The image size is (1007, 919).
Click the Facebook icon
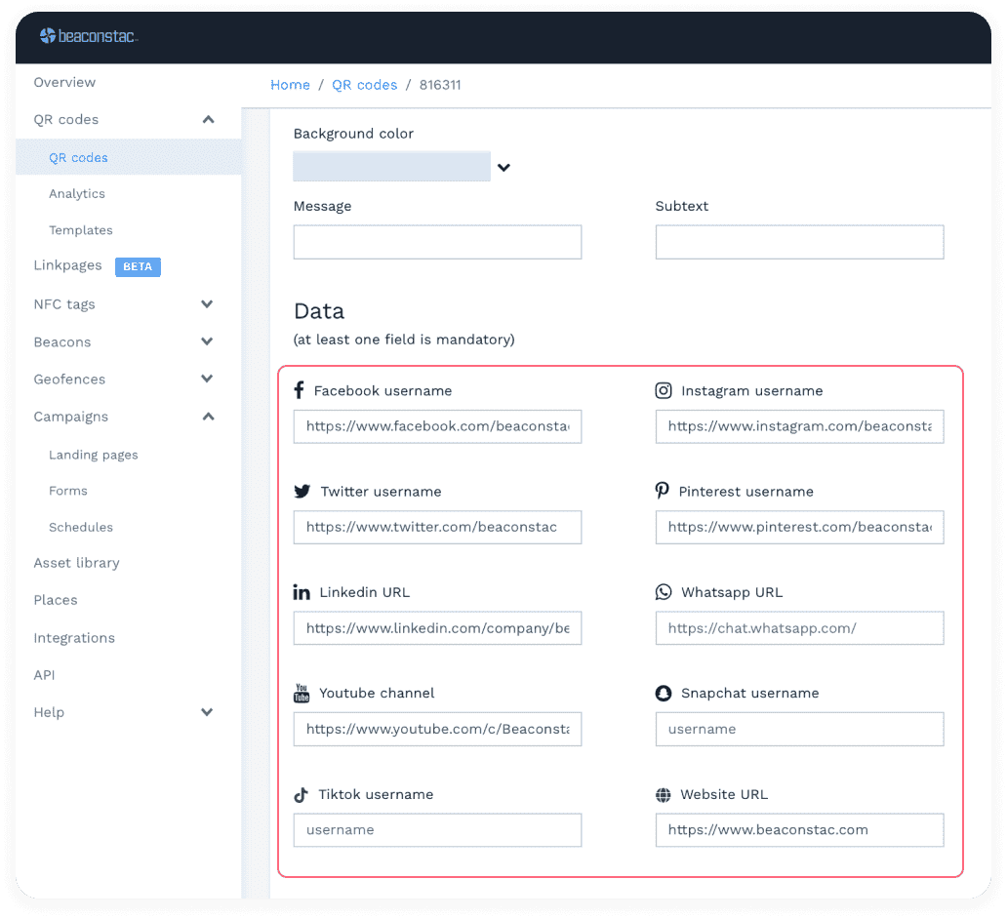[299, 390]
